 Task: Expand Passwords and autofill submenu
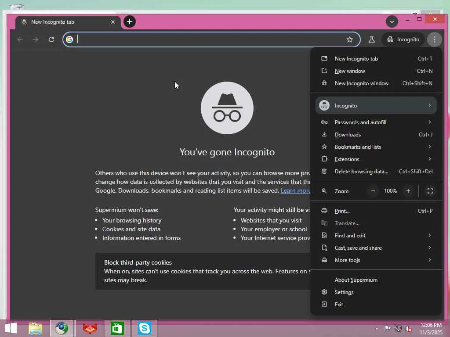coord(376,122)
